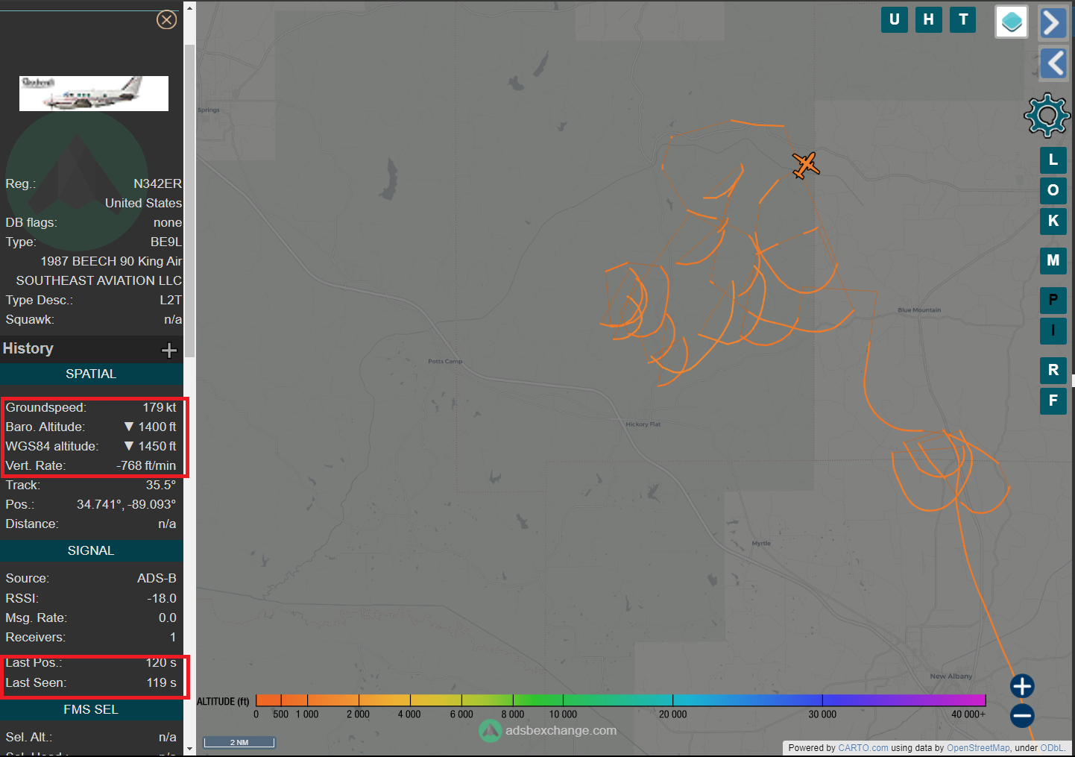
Task: Click the SPATIAL section header
Action: pyautogui.click(x=91, y=374)
